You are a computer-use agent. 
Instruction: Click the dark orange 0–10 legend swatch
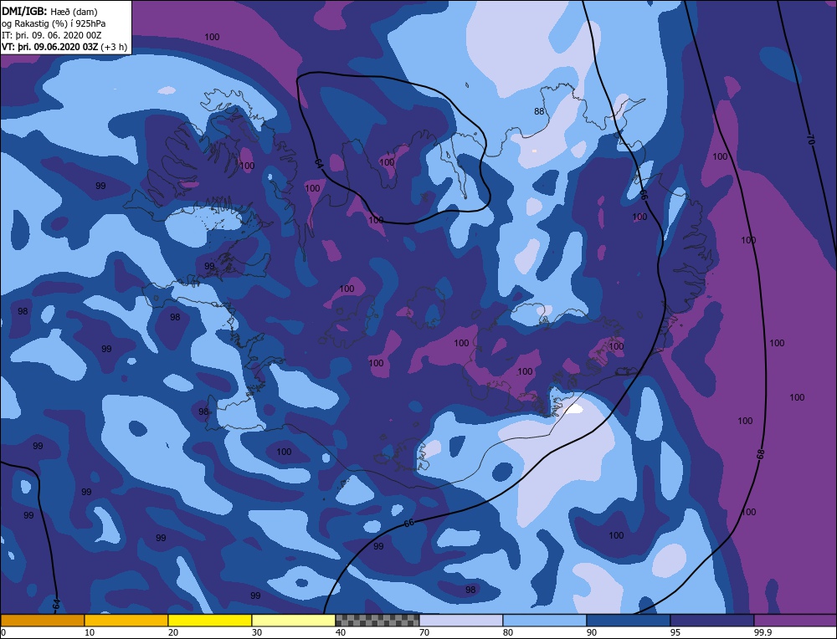click(42, 620)
